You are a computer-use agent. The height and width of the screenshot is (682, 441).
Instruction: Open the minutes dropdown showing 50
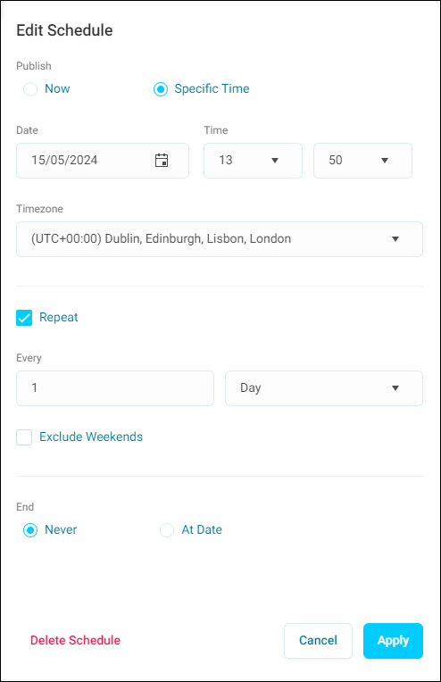click(x=362, y=161)
